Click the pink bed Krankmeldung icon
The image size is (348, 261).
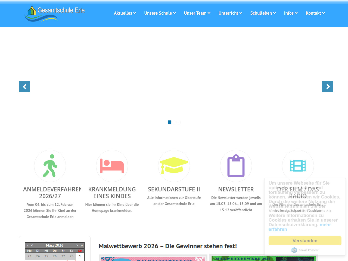[x=112, y=166]
